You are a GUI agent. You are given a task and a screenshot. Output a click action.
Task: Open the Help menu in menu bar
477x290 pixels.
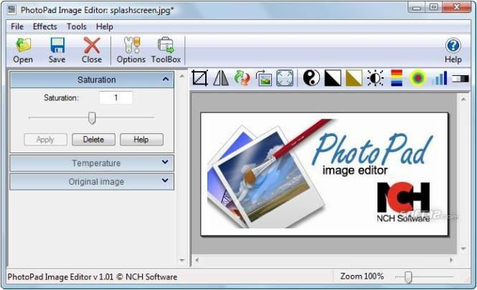(x=105, y=26)
